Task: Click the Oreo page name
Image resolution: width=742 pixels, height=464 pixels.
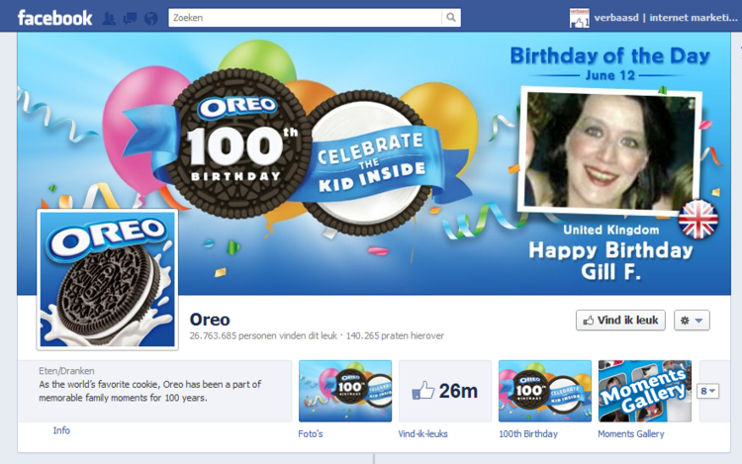Action: point(210,320)
